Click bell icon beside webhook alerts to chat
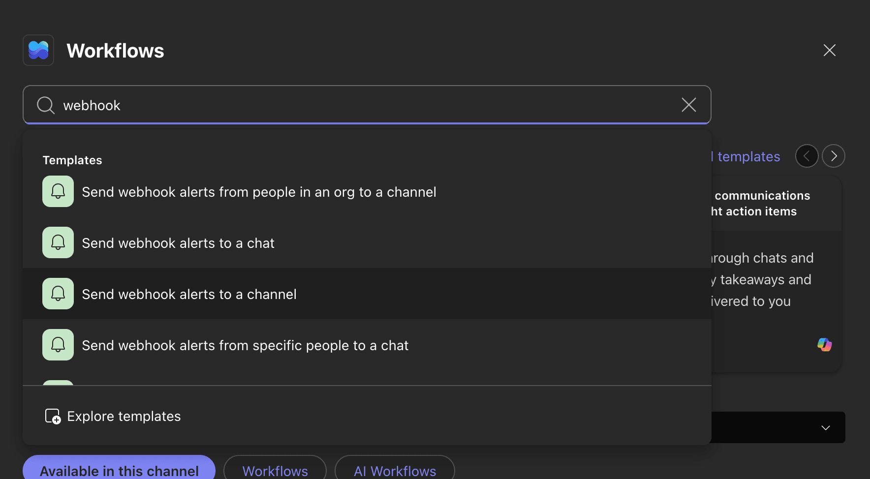 58,242
